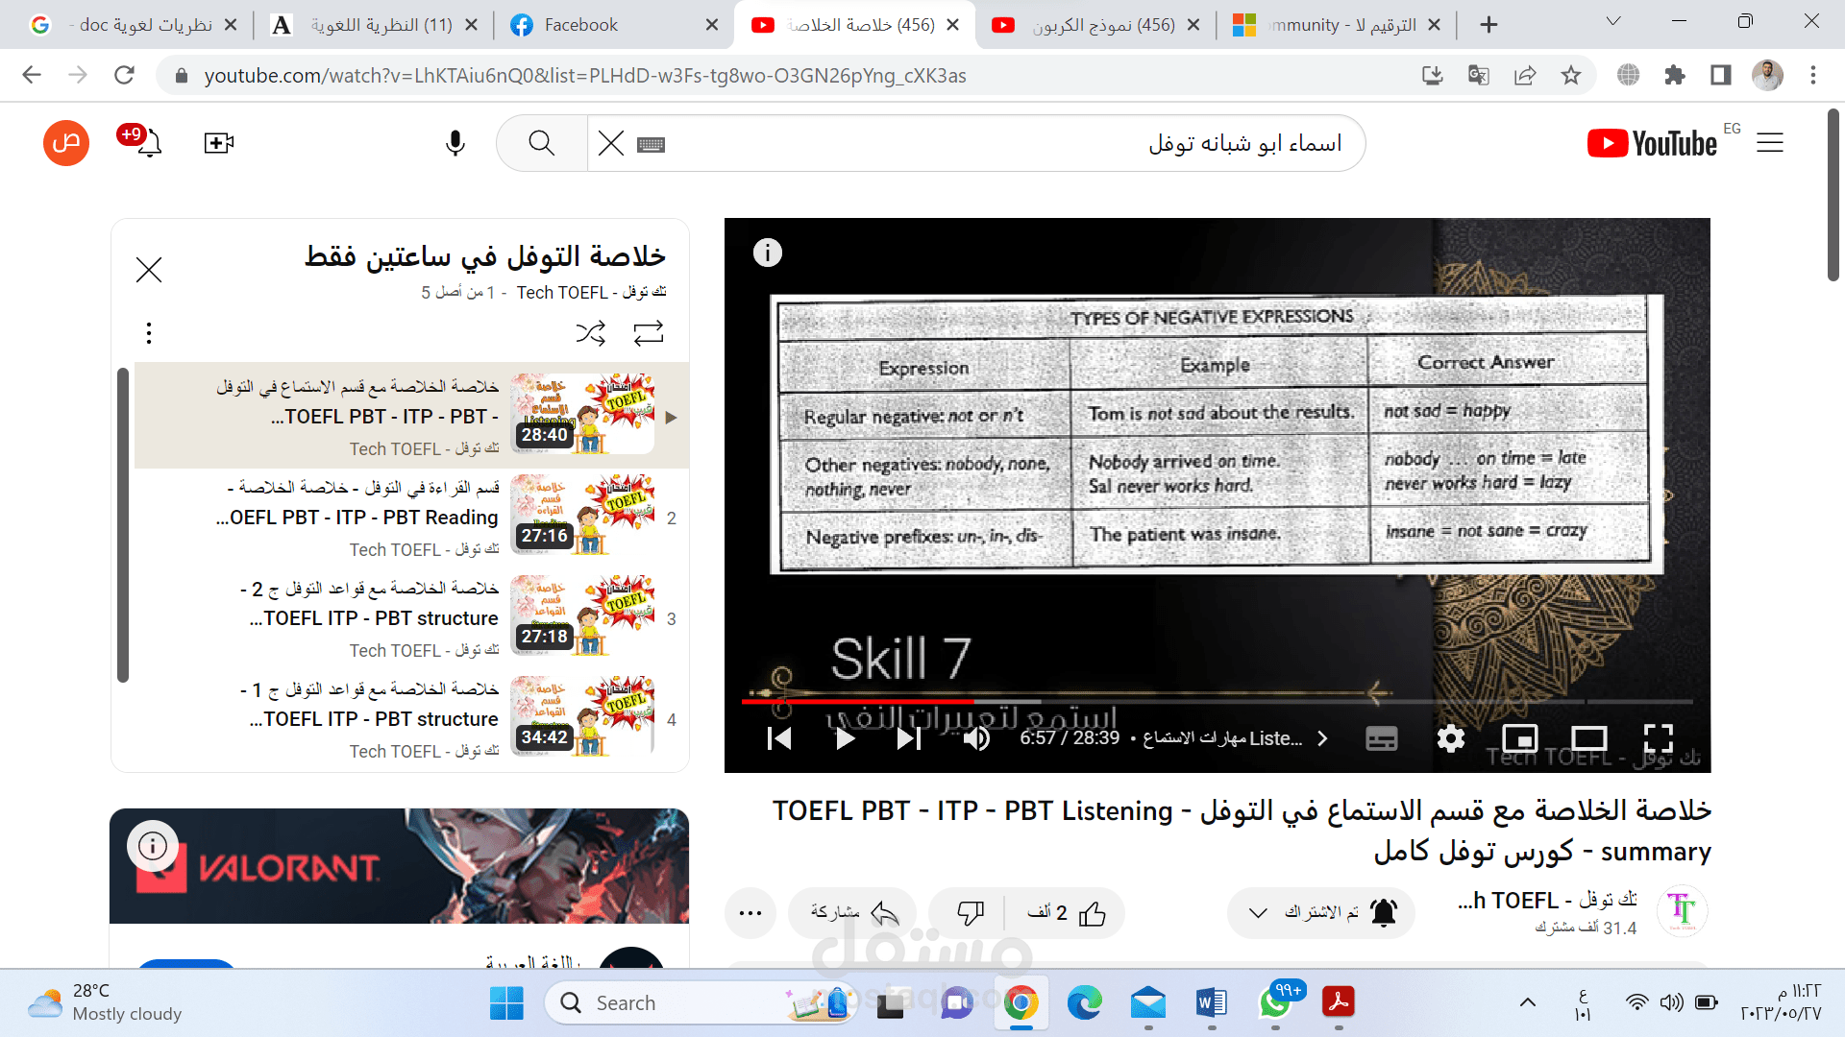Screen dimensions: 1845x1037
Task: Switch to the Facebook browser tab
Action: pyautogui.click(x=580, y=25)
